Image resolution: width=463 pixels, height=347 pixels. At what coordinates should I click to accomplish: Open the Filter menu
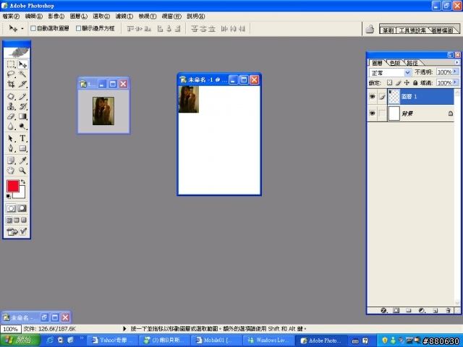coord(124,16)
